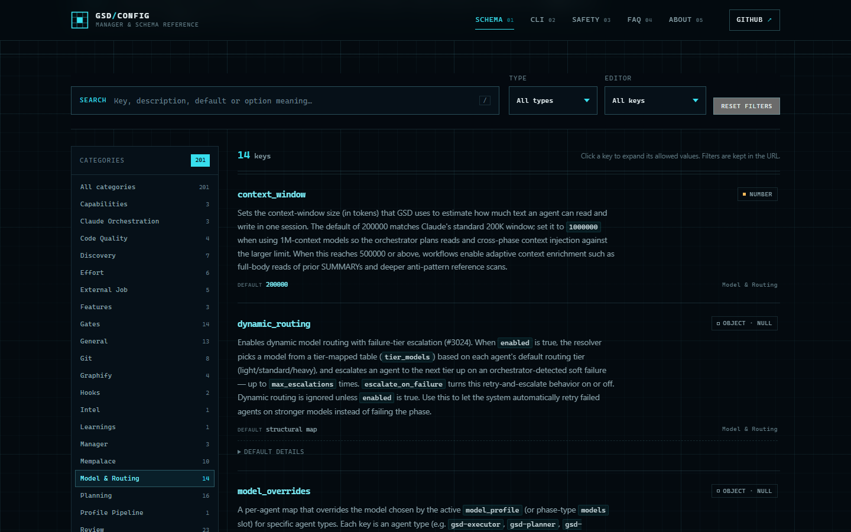Image resolution: width=851 pixels, height=532 pixels.
Task: Expand the model_overrides key
Action: pyautogui.click(x=274, y=491)
